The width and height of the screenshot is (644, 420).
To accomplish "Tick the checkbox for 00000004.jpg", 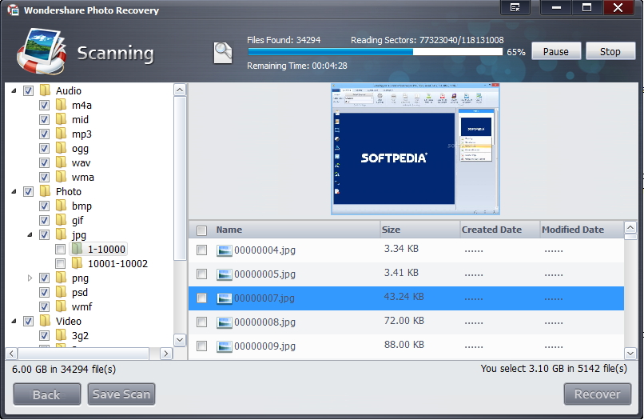I will 201,250.
